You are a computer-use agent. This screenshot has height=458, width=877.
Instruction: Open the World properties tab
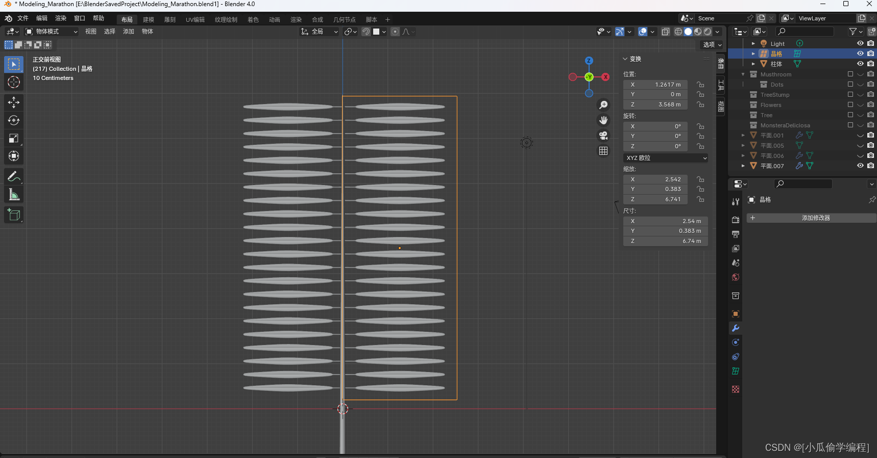[x=736, y=277]
